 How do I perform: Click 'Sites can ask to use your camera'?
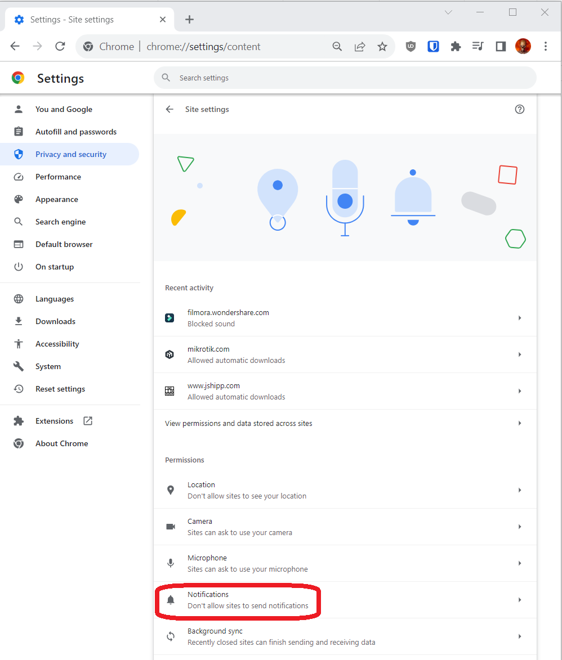[240, 532]
